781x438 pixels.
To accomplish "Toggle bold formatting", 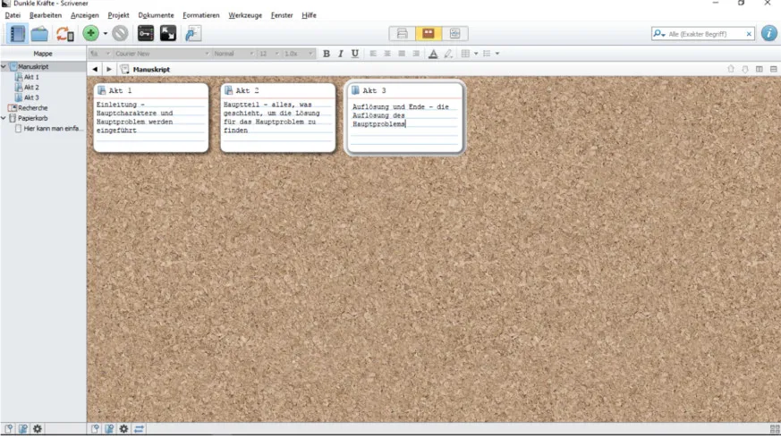I will (x=327, y=54).
